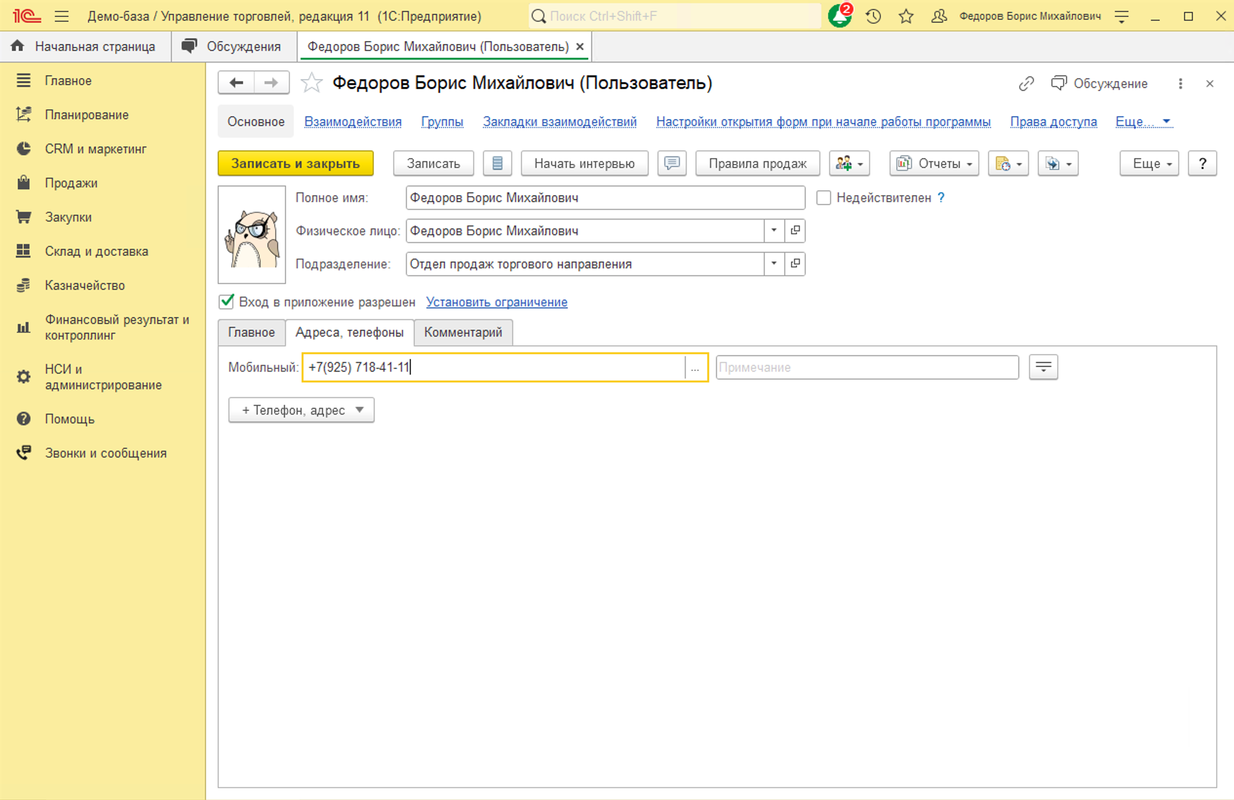1234x800 pixels.
Task: Expand the Физическое лицо dropdown
Action: (774, 231)
